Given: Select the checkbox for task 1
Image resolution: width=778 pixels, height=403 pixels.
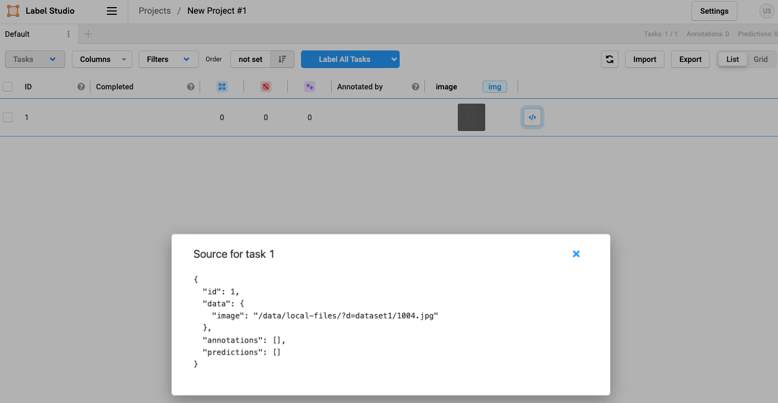Looking at the screenshot, I should tap(8, 117).
